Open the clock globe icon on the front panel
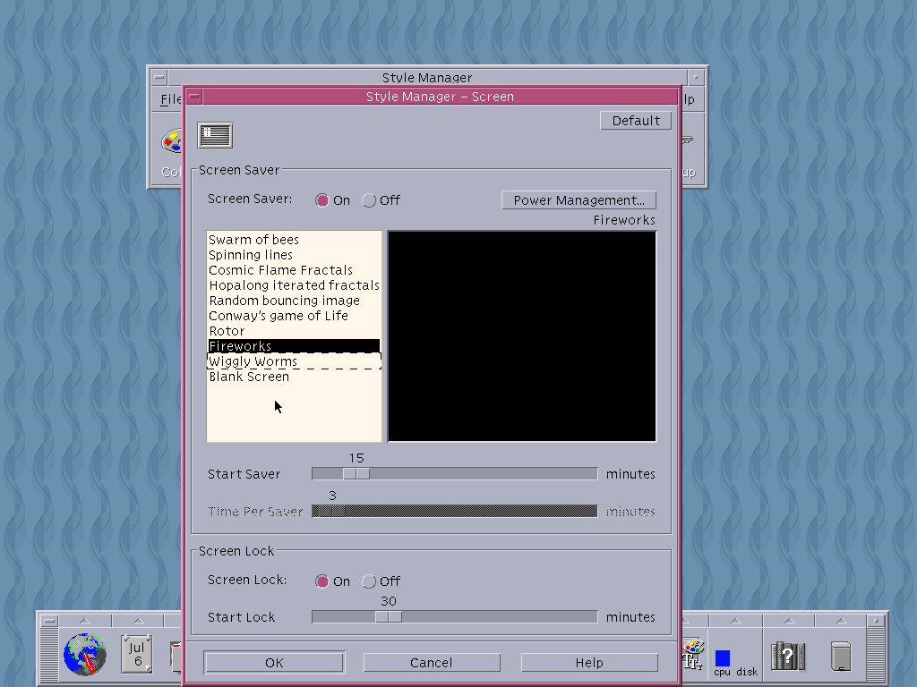The image size is (917, 687). [85, 654]
